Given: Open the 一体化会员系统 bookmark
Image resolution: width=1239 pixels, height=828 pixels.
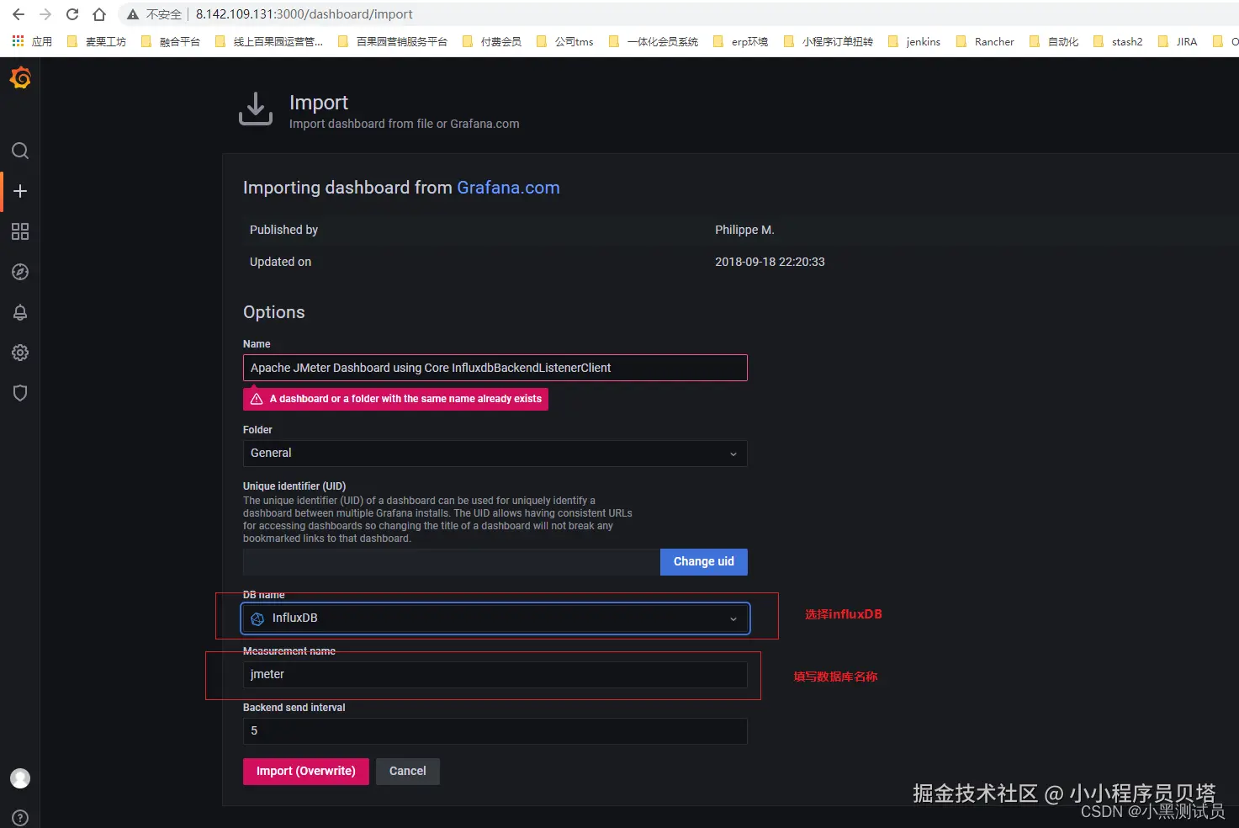Looking at the screenshot, I should click(653, 41).
